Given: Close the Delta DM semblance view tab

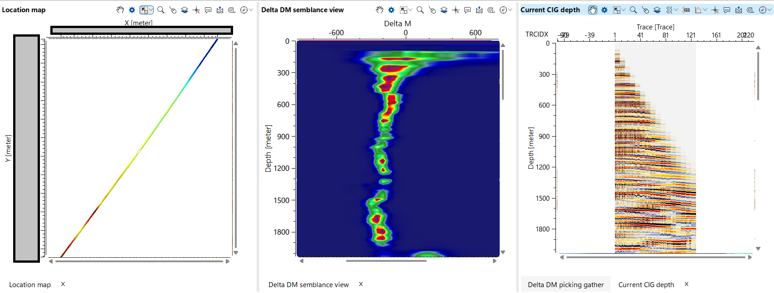Looking at the screenshot, I should (361, 284).
